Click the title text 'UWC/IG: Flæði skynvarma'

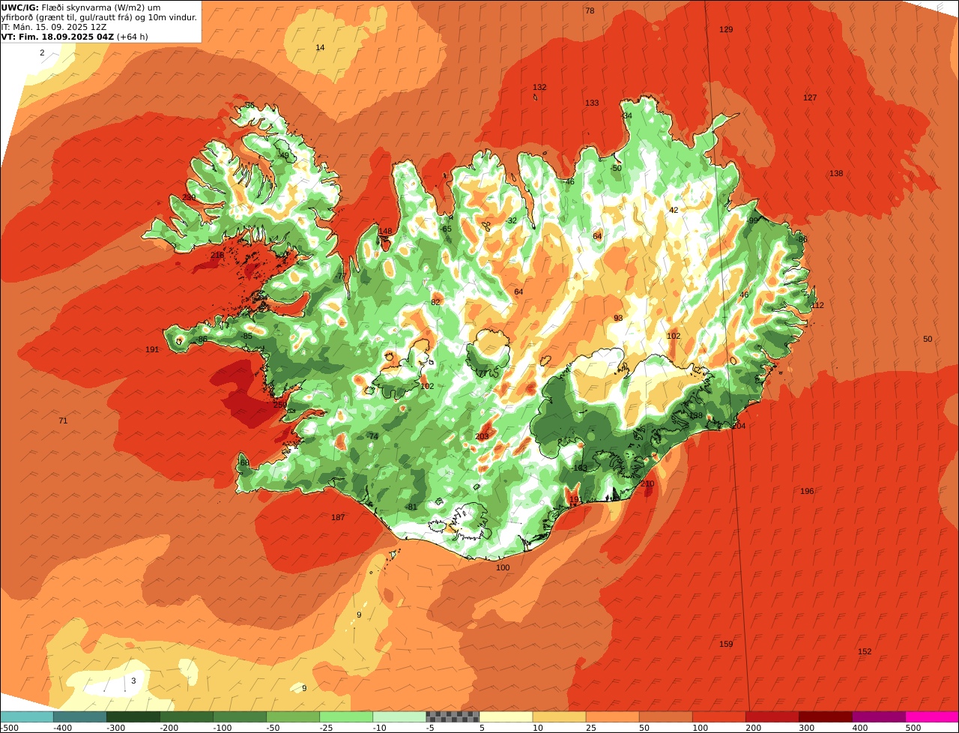55,7
